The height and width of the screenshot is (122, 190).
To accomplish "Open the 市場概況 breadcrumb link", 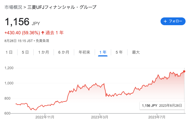I will pyautogui.click(x=13, y=7).
